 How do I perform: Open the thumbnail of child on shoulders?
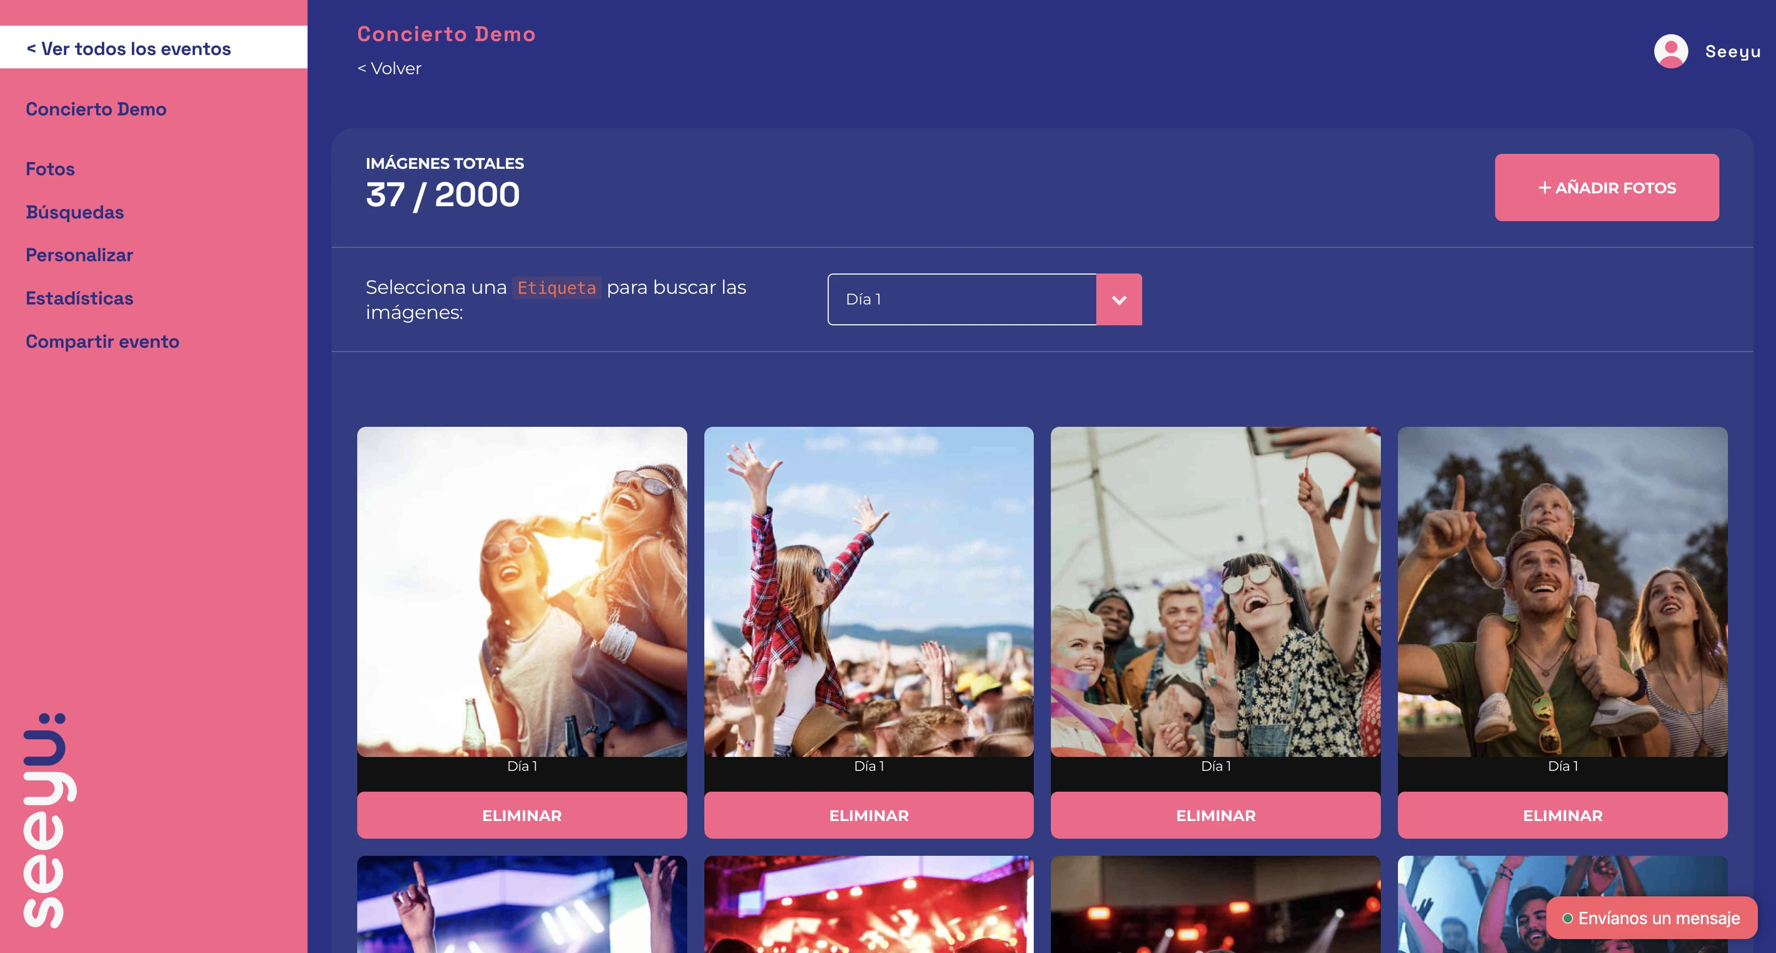(1562, 592)
